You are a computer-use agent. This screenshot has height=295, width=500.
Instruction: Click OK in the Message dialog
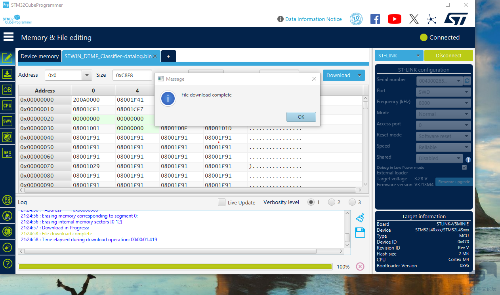coord(301,117)
